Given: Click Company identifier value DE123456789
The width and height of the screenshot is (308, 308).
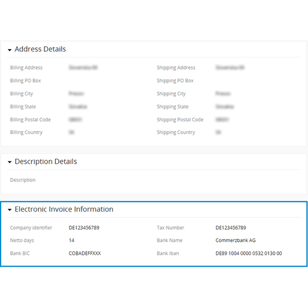Looking at the screenshot, I should coord(84,228).
